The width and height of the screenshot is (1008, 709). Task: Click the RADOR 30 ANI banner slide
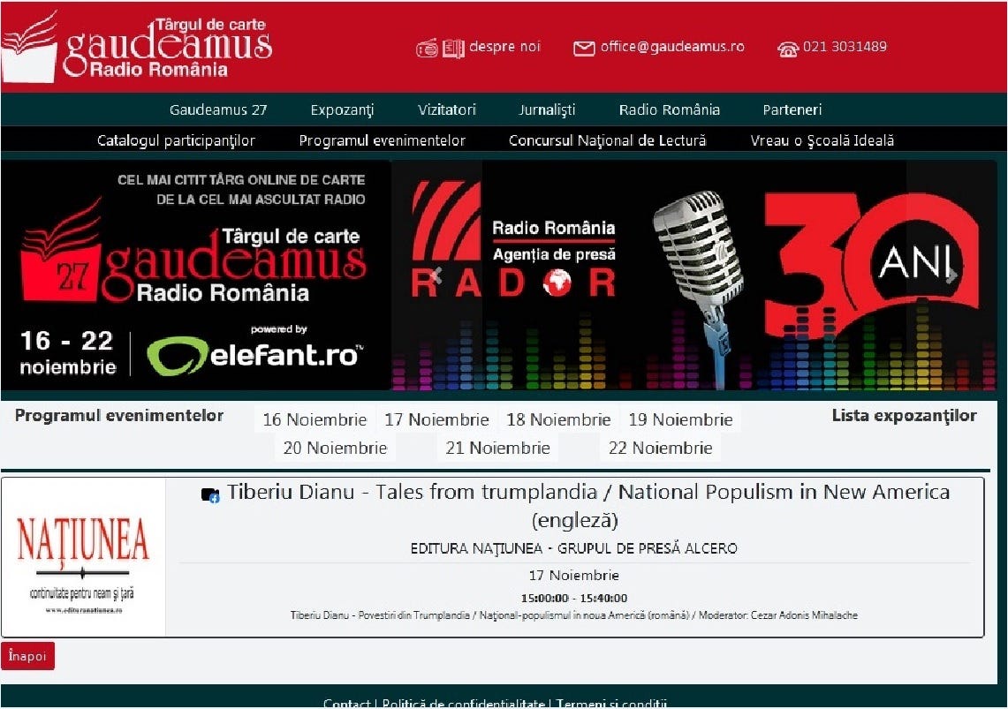(694, 275)
